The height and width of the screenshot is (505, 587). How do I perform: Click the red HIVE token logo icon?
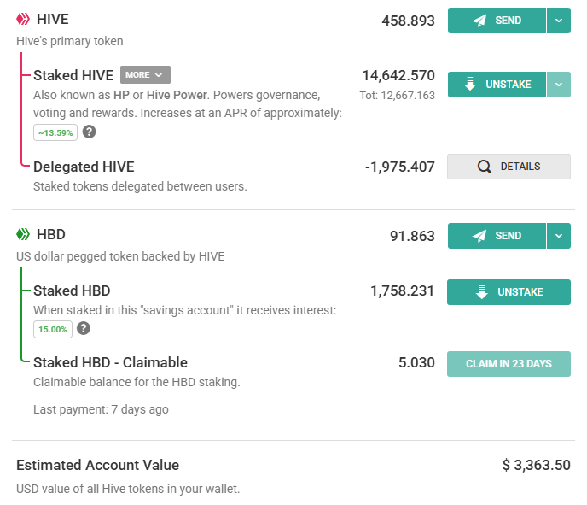(24, 19)
